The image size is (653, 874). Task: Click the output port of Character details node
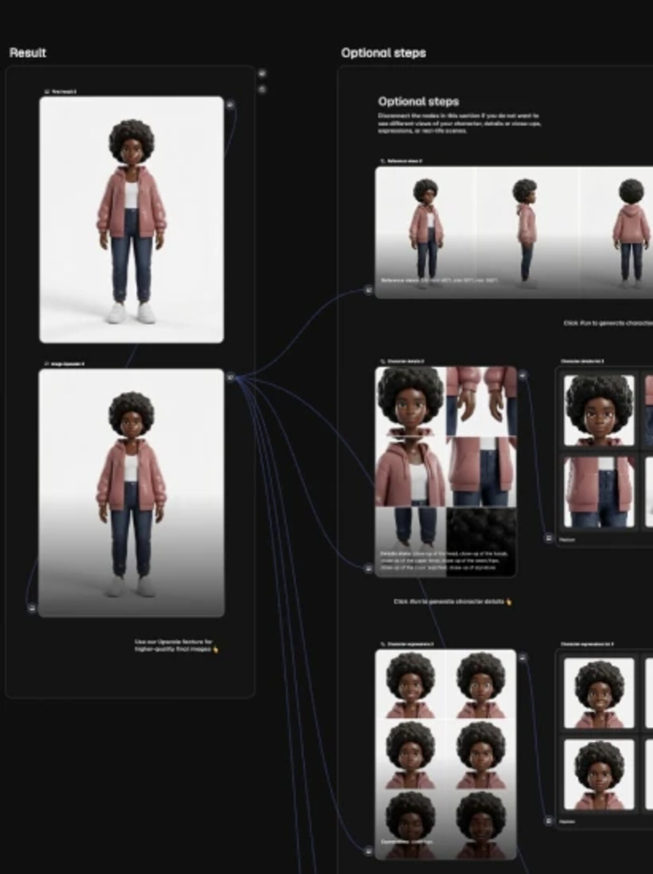(522, 375)
